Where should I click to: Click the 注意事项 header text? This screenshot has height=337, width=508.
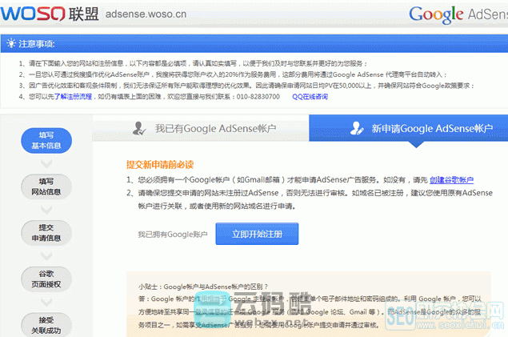point(37,44)
